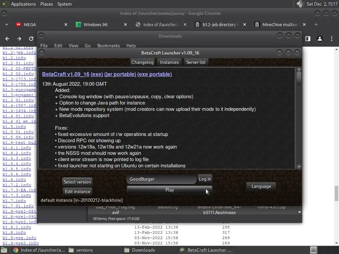Click Select version button
The image size is (339, 254).
(77, 182)
